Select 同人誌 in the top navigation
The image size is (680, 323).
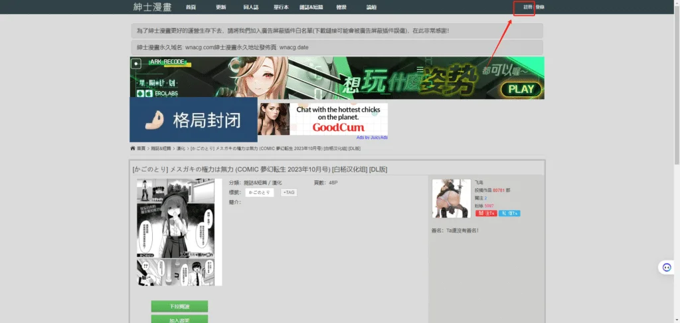pos(251,7)
